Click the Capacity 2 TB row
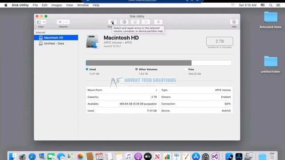The image size is (285, 160). click(122, 97)
